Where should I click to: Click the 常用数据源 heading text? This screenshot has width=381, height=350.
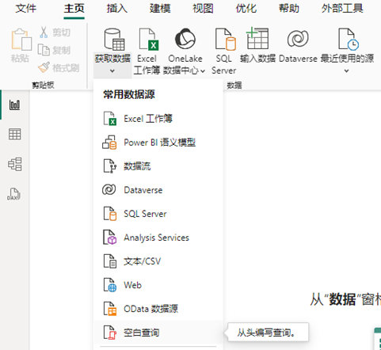pos(129,94)
